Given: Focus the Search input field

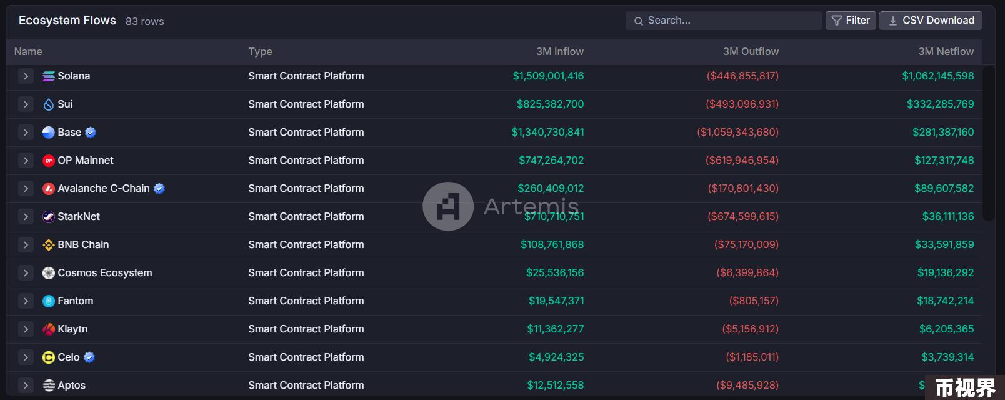Looking at the screenshot, I should [724, 21].
